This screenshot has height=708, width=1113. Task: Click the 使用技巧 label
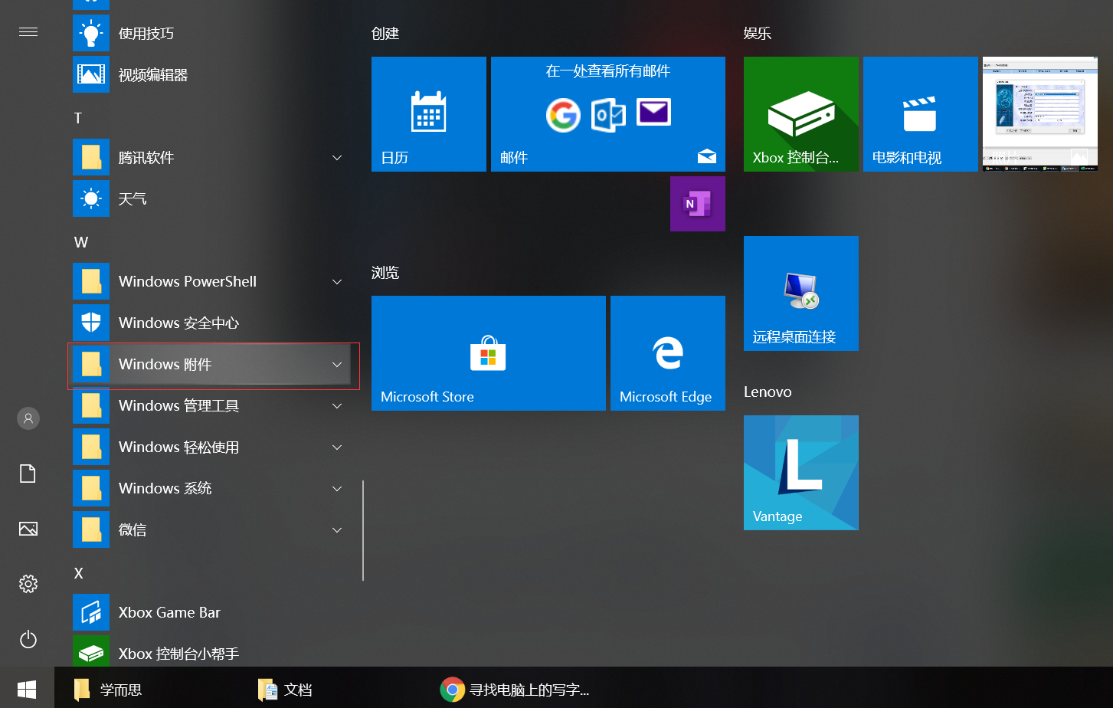pos(146,34)
